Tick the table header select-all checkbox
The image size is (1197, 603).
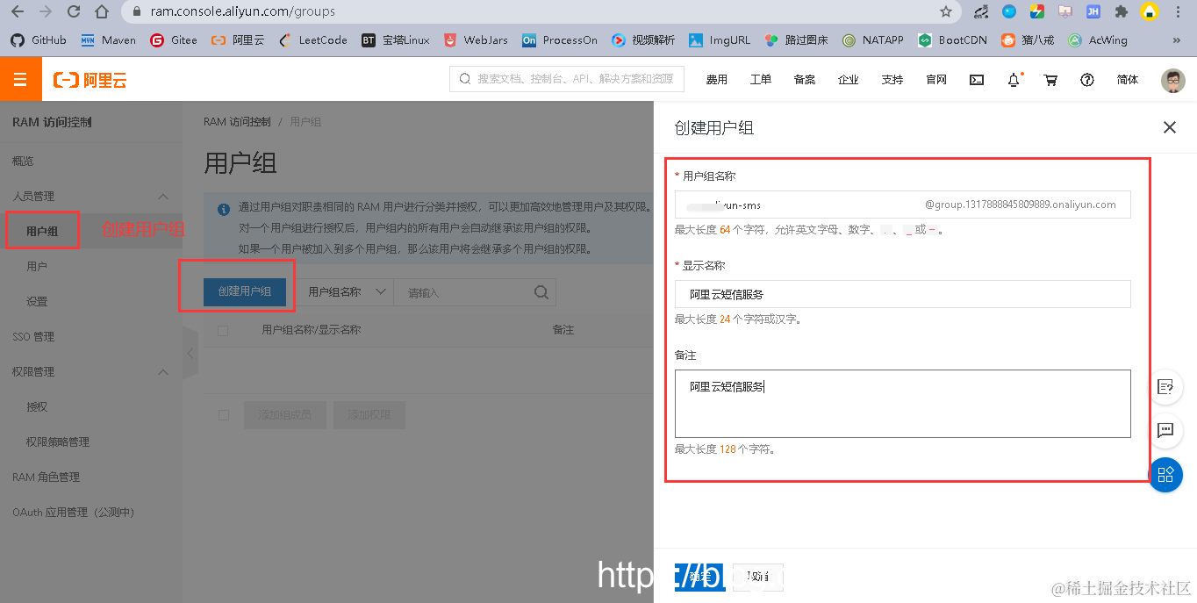click(x=223, y=330)
